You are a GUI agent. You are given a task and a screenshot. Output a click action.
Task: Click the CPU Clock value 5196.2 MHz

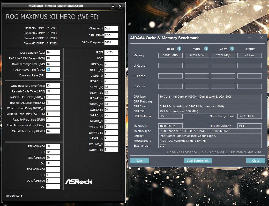[x=210, y=106]
